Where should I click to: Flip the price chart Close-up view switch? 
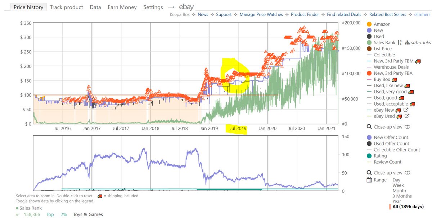click(x=408, y=127)
